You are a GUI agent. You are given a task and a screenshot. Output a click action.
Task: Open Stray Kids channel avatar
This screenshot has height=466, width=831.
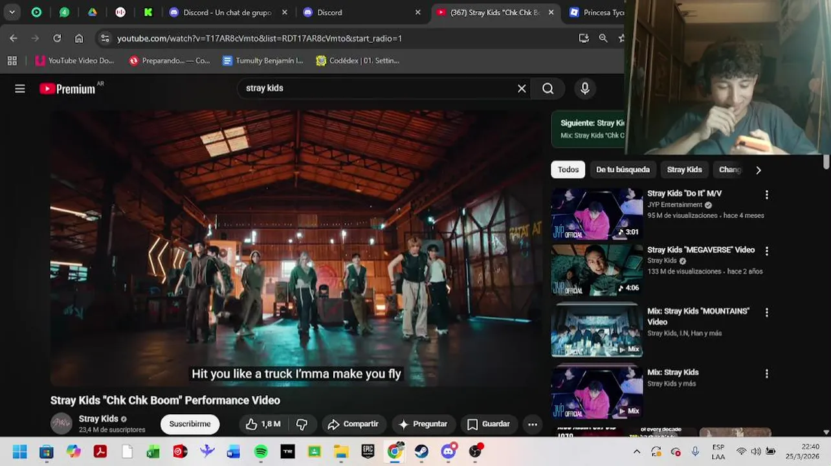61,423
